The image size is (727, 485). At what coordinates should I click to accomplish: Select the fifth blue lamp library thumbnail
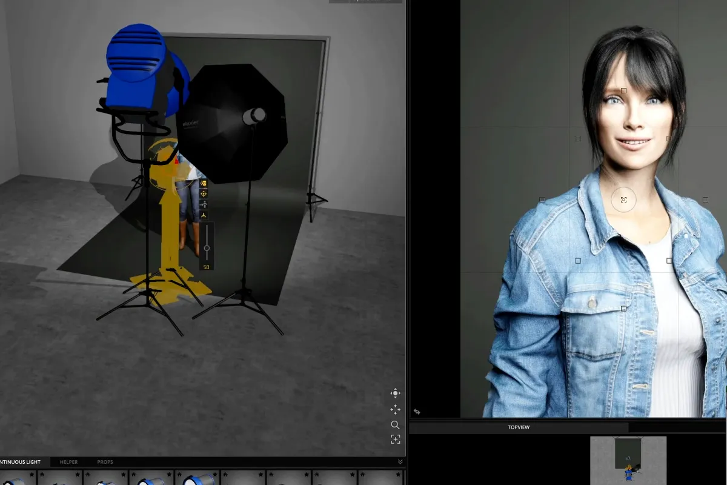(x=198, y=479)
